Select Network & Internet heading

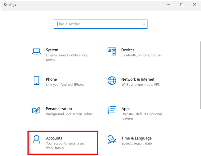[138, 79]
